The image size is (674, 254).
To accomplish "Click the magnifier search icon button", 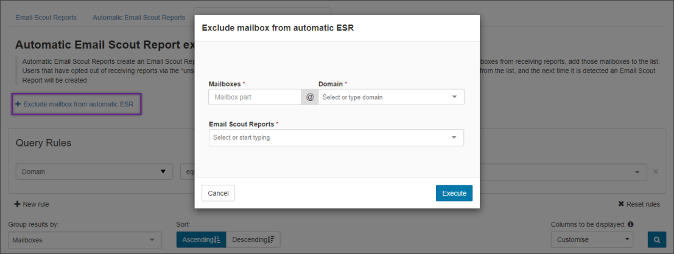I will (x=657, y=240).
